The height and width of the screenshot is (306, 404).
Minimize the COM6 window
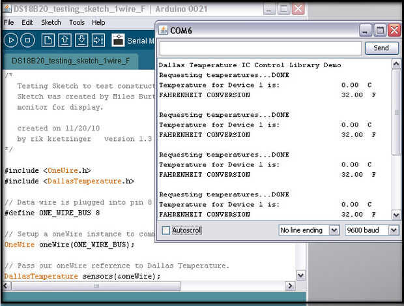tap(365, 31)
